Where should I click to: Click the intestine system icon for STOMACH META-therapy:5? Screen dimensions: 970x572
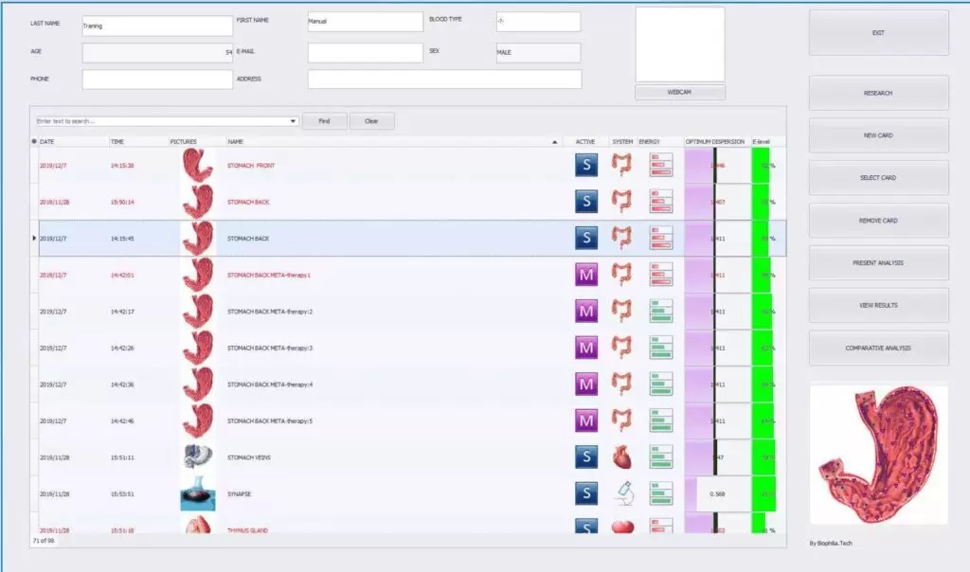click(622, 420)
